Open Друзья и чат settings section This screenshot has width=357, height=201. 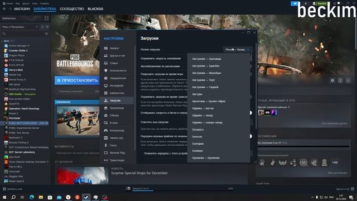tap(117, 56)
